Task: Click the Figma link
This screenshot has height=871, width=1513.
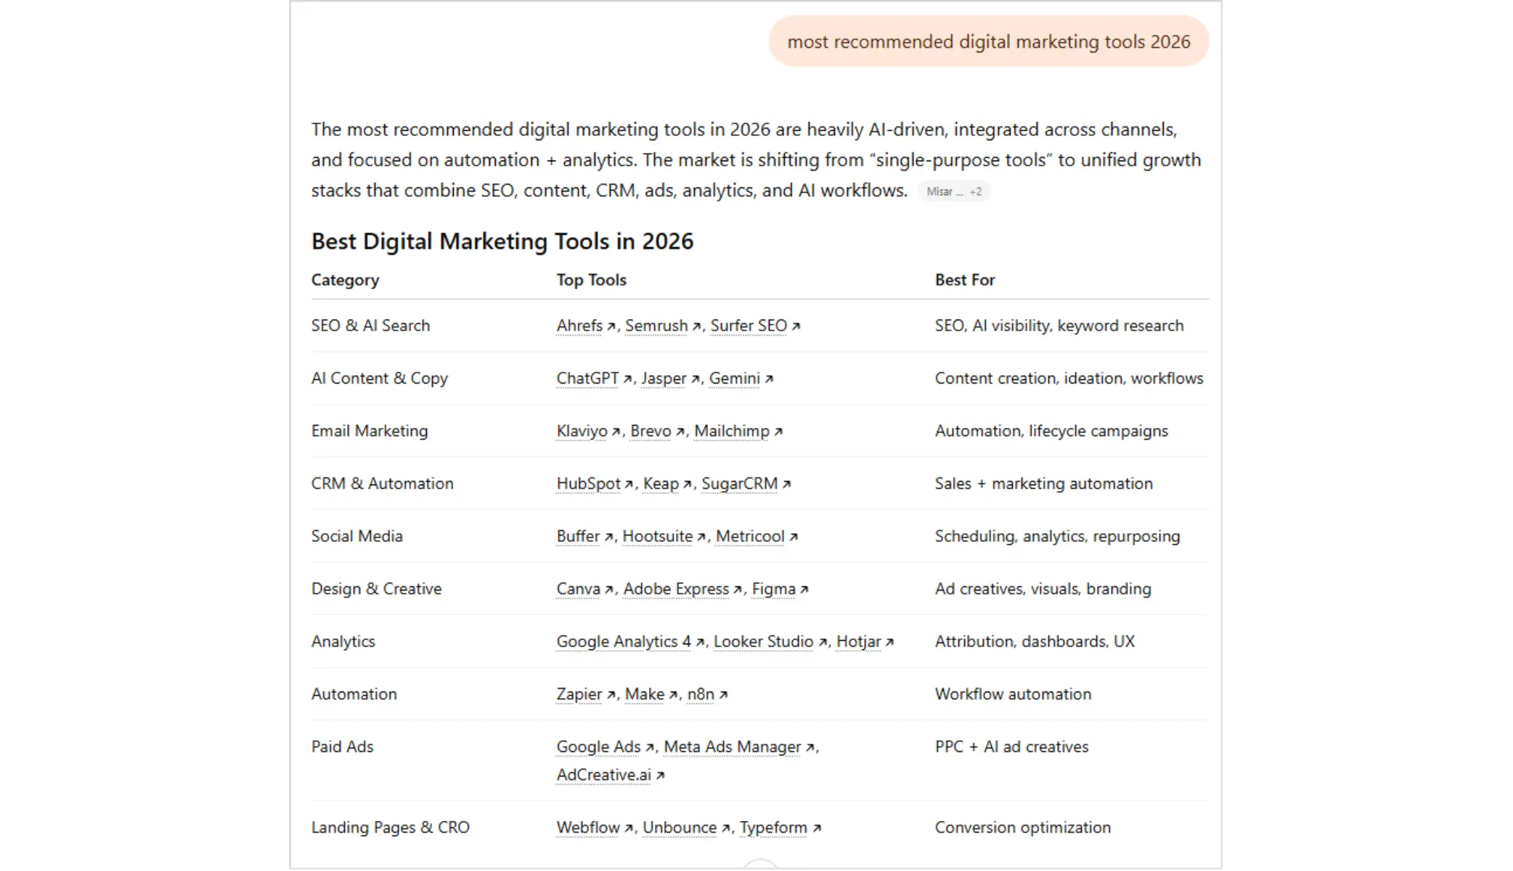Action: coord(780,589)
